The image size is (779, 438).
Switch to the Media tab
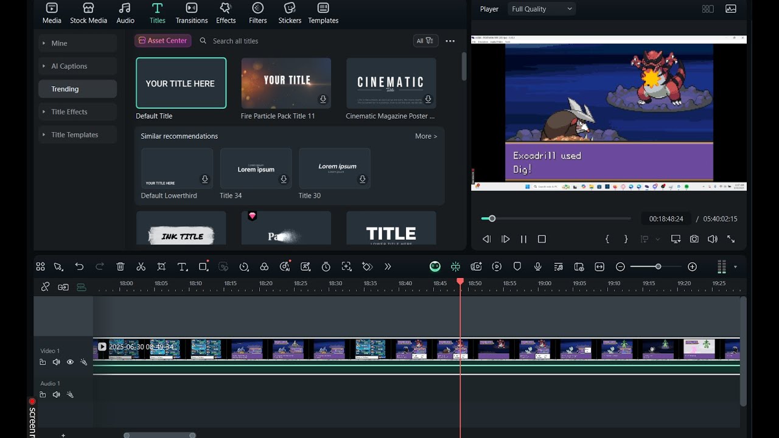point(52,13)
